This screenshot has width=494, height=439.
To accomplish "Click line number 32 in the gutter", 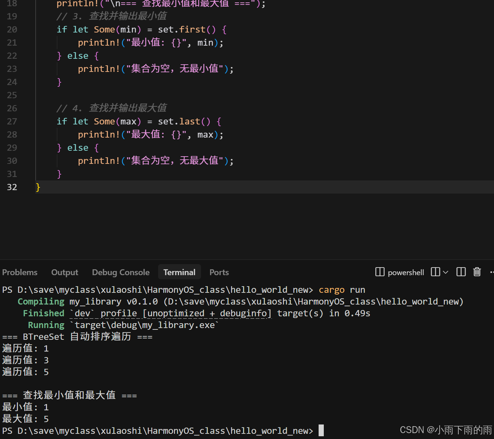I will click(x=12, y=187).
